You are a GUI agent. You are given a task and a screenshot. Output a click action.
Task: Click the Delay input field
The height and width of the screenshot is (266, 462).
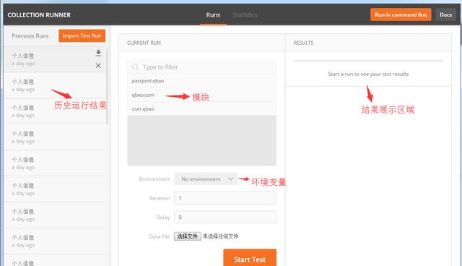coord(225,217)
